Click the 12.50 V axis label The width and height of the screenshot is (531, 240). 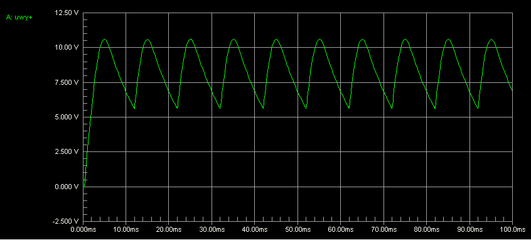67,13
